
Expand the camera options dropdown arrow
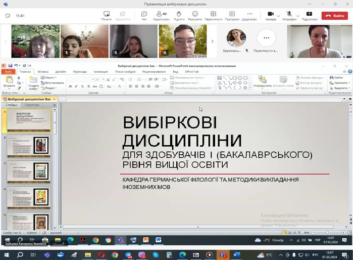278,16
